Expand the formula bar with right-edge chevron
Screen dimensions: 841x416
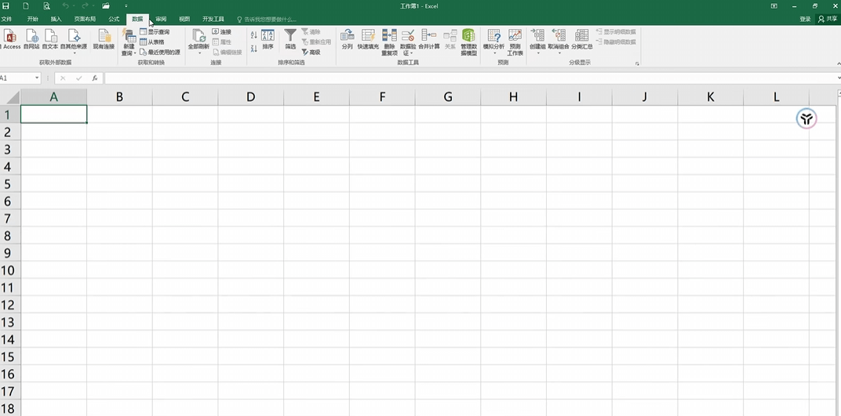click(x=836, y=78)
